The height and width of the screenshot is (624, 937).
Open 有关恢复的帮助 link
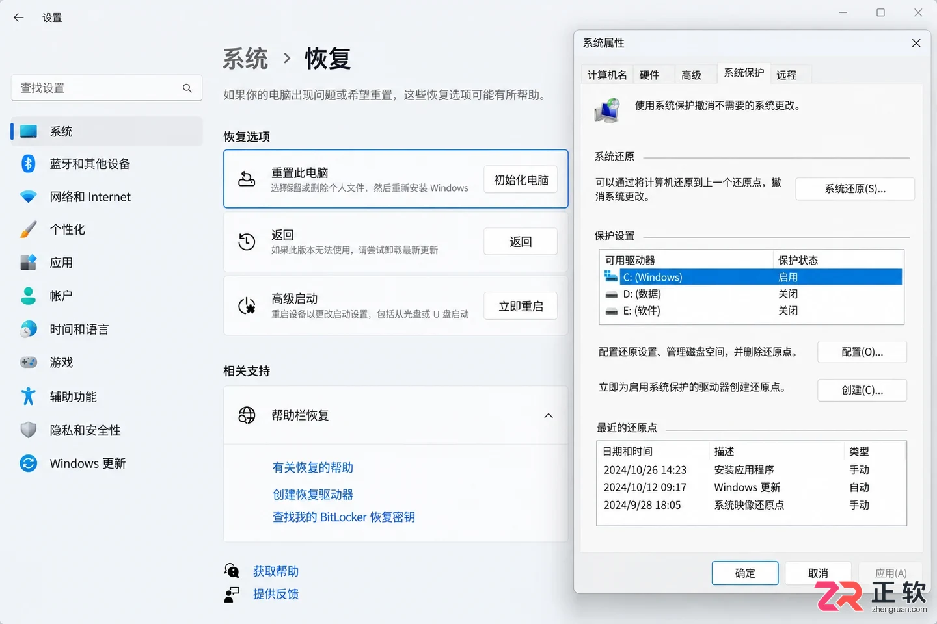(313, 467)
